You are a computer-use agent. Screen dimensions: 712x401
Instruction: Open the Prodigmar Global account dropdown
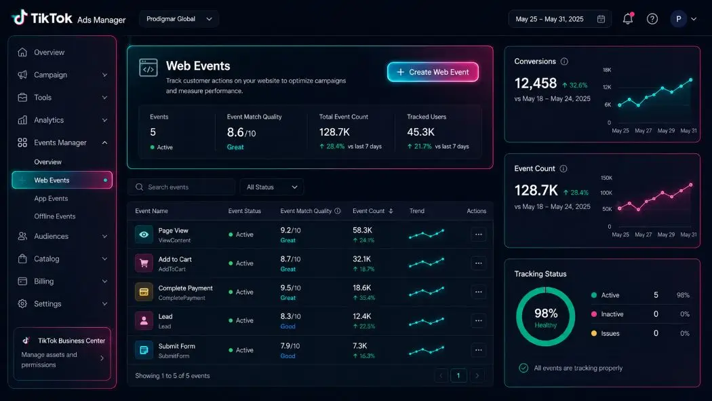point(179,19)
